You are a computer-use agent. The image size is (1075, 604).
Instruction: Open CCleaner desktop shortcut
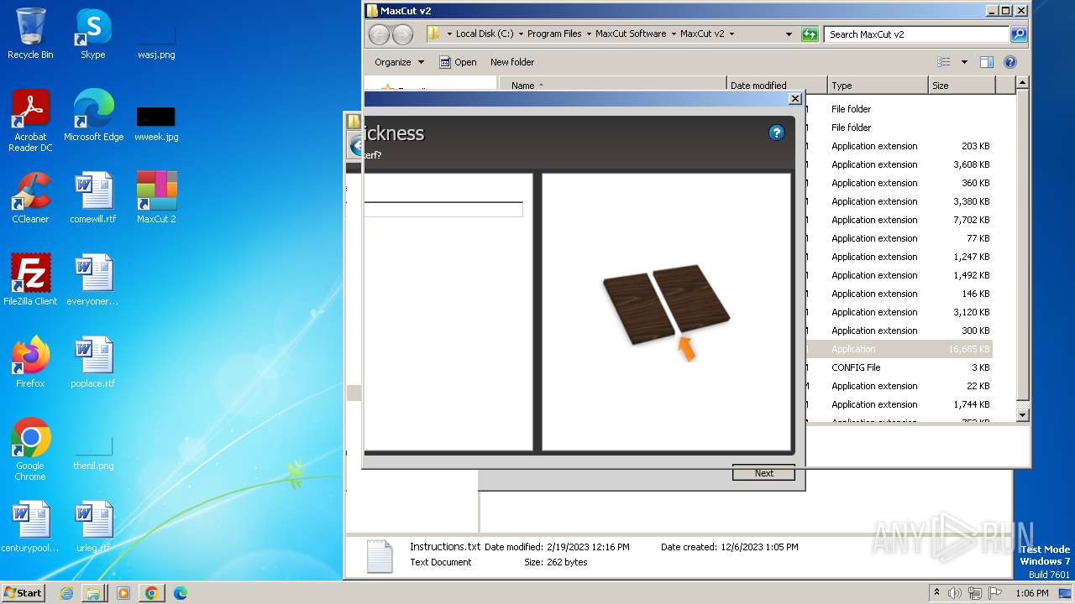pos(30,198)
